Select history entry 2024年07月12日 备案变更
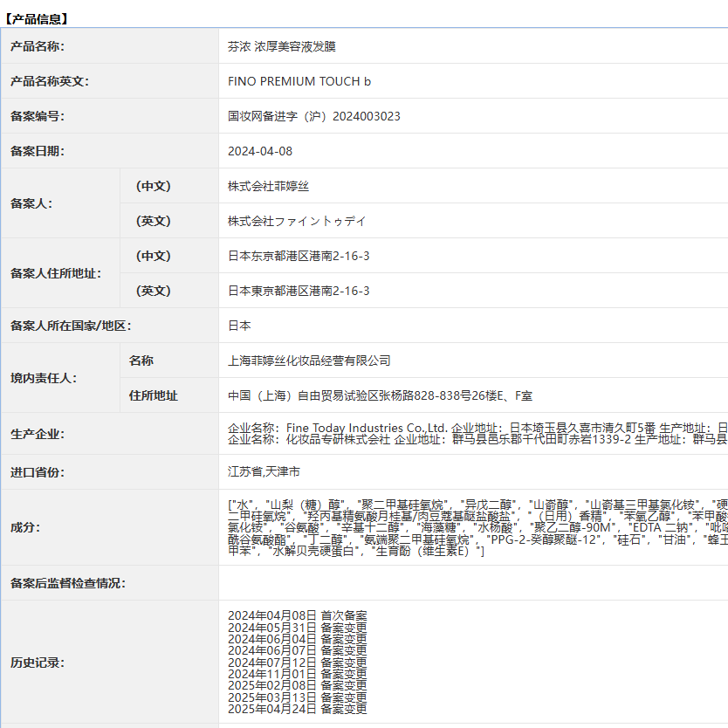This screenshot has width=728, height=728. coord(298,663)
